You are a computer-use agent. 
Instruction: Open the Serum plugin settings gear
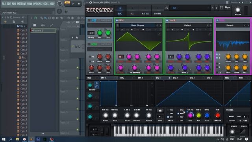click(91, 2)
